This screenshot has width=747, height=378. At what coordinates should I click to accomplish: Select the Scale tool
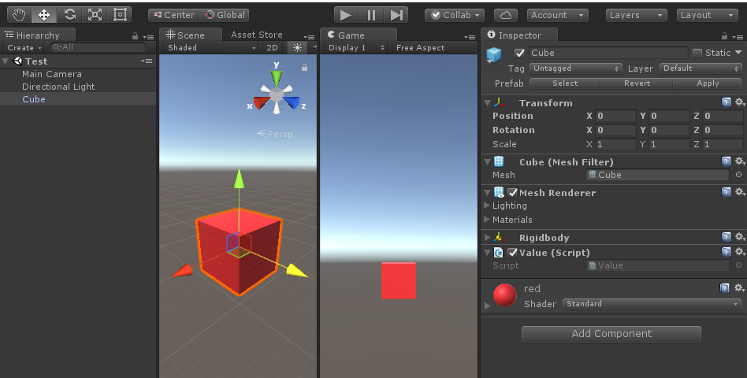point(95,15)
